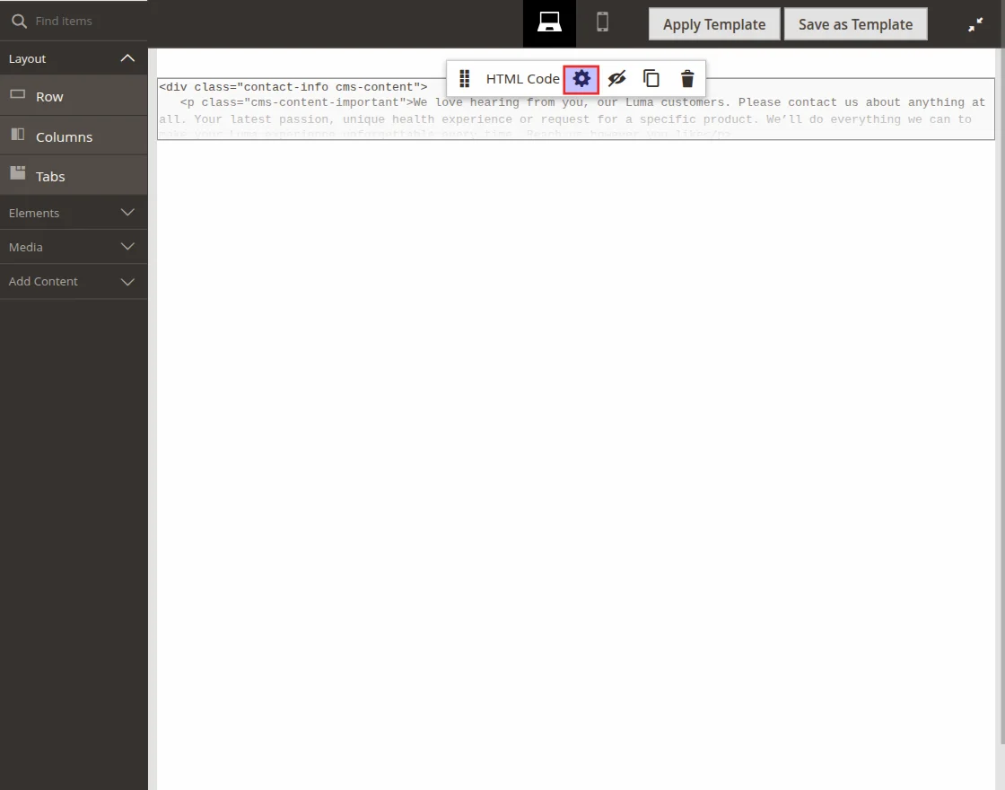Grab the HTML Code drag handle
This screenshot has width=1005, height=790.
pos(464,79)
